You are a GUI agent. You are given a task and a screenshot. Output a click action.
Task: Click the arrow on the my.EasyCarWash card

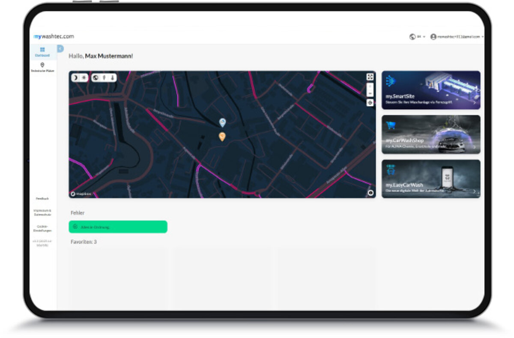[475, 191]
